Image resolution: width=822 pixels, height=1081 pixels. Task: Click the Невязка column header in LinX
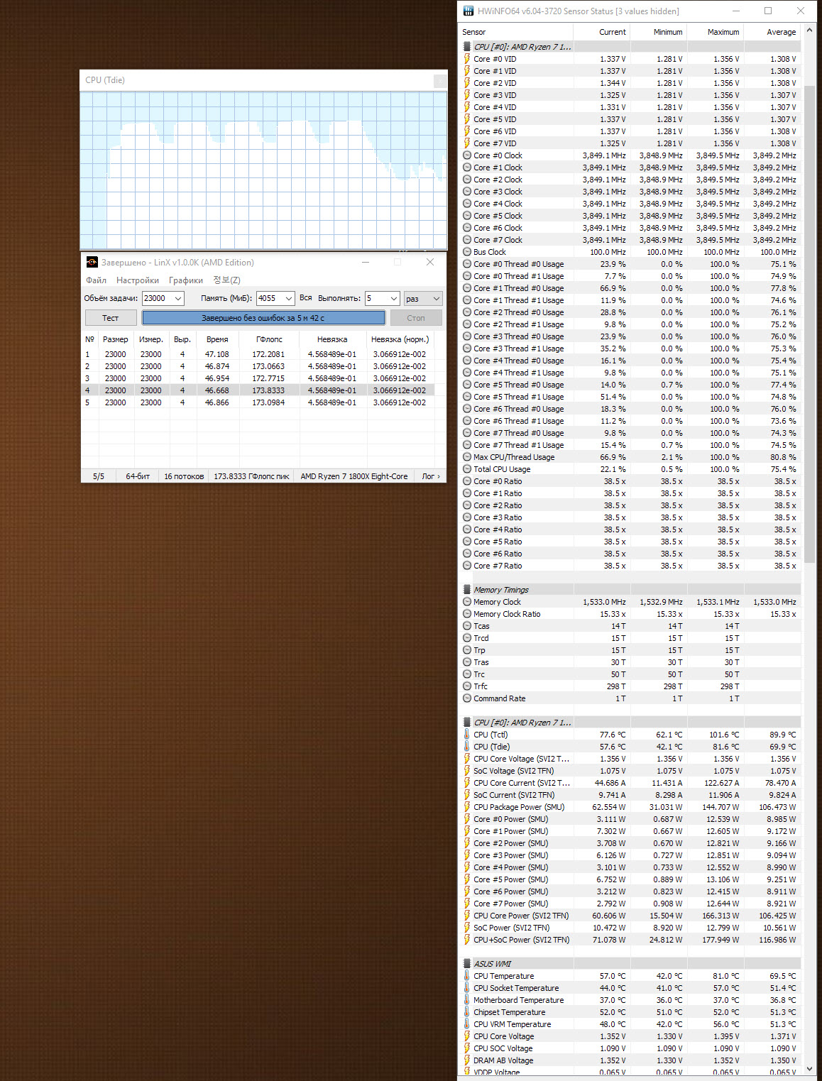332,339
